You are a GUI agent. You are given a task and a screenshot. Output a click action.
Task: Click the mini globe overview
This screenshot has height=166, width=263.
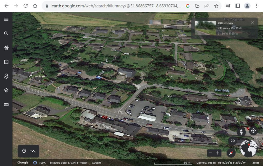coord(249,148)
